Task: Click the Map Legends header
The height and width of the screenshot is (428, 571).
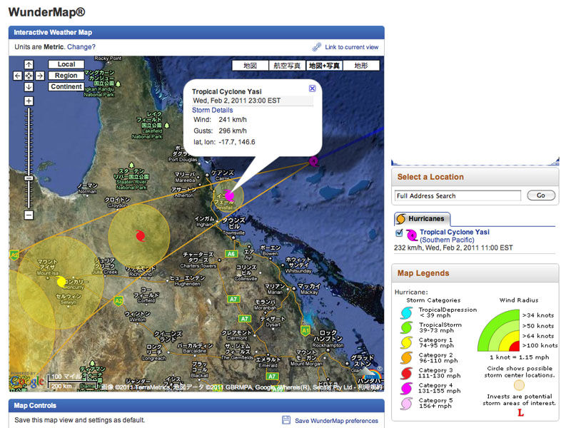Action: 475,273
